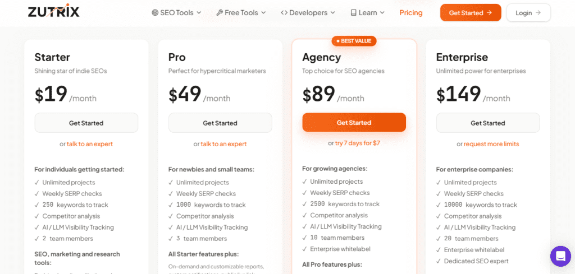Click the arrow in the Login button
This screenshot has width=575, height=274.
539,12
